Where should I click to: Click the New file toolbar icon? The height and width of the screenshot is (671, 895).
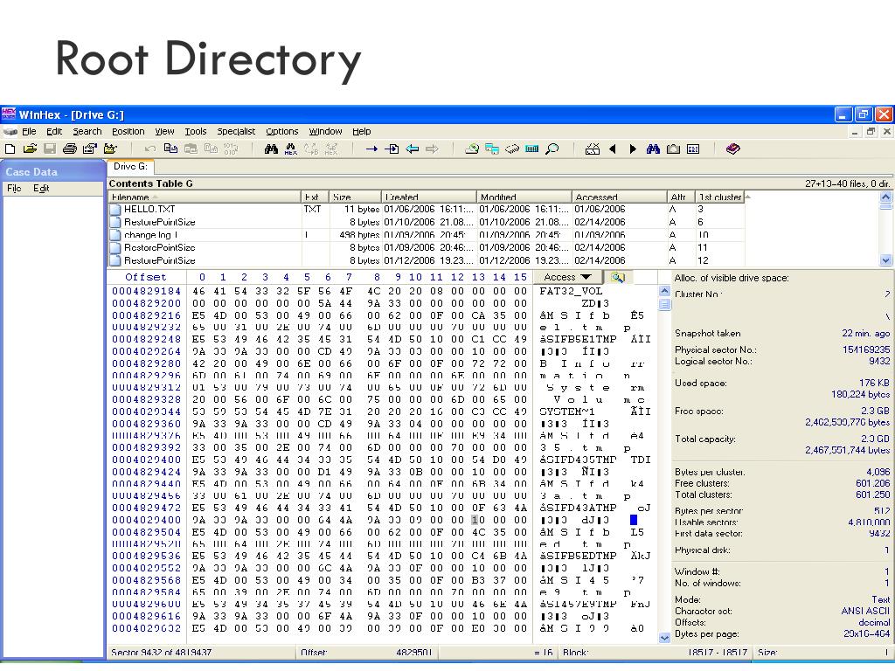[10, 149]
